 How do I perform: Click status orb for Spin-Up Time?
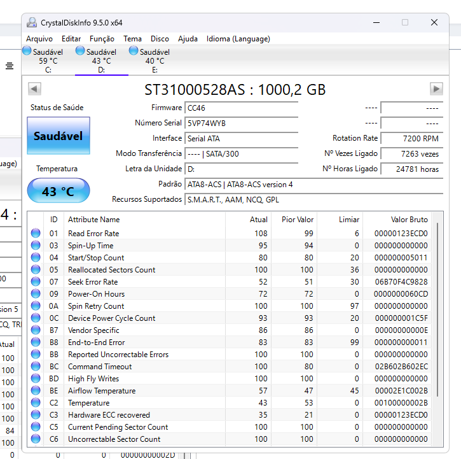pyautogui.click(x=36, y=245)
